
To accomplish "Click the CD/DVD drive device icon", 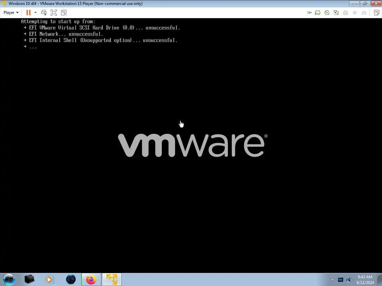I will tap(327, 13).
